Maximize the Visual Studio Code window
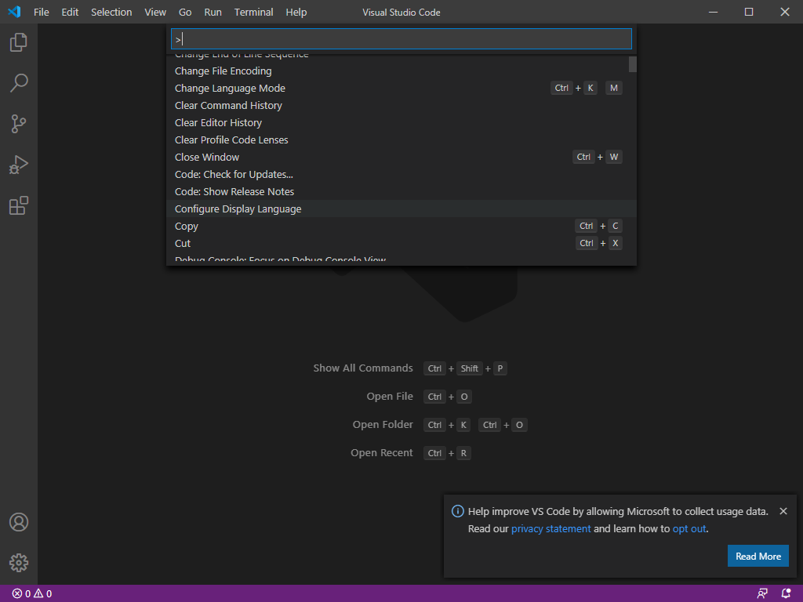Image resolution: width=803 pixels, height=602 pixels. coord(749,12)
